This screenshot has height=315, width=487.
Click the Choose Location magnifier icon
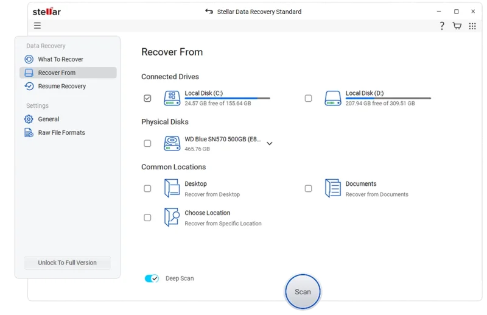click(172, 218)
